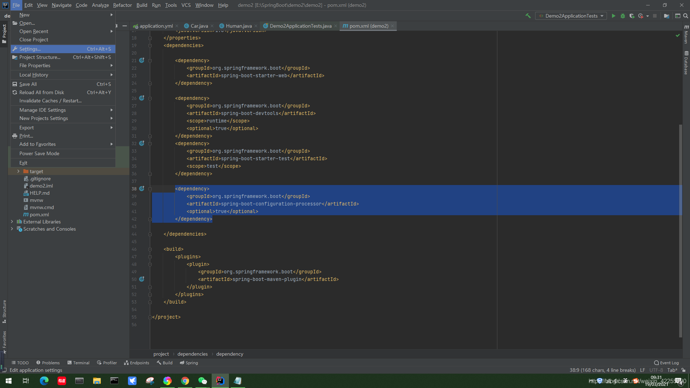The image size is (690, 388).
Task: Open the Refactor menu
Action: coord(122,5)
